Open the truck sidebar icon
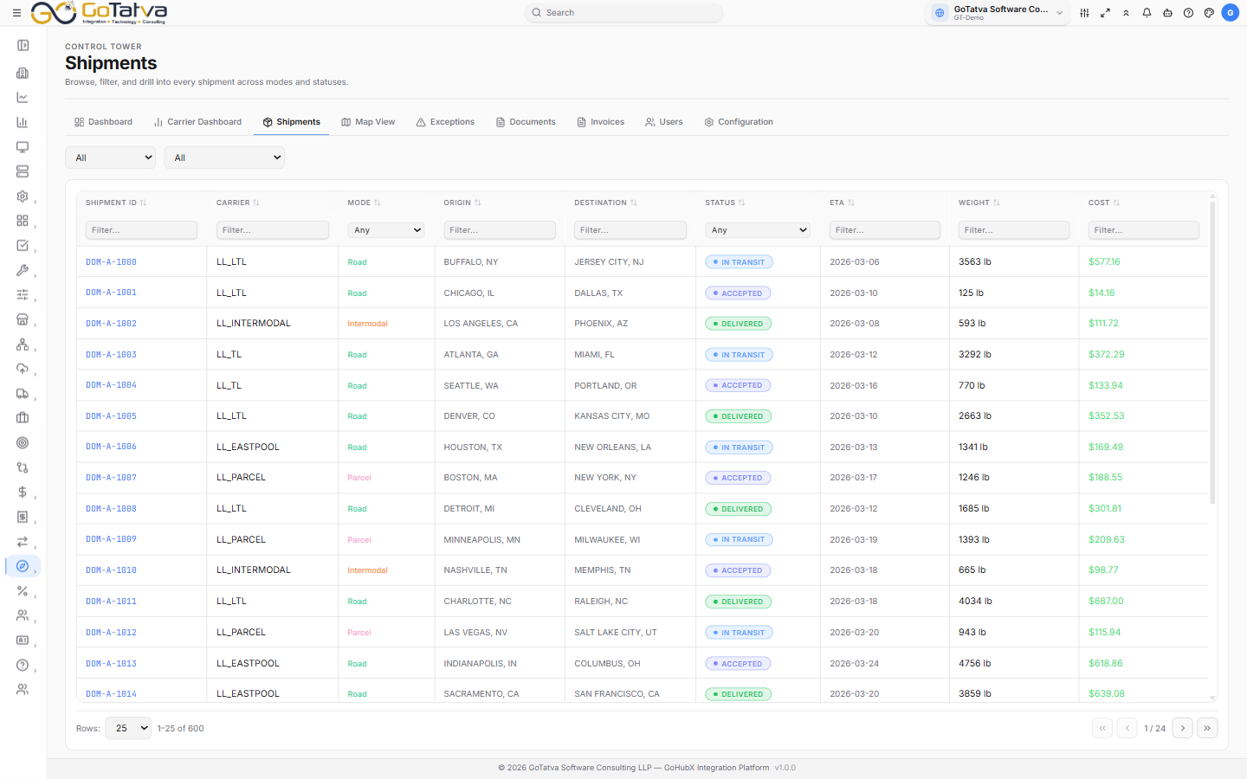The height and width of the screenshot is (779, 1247). coord(23,394)
